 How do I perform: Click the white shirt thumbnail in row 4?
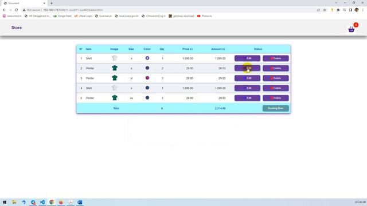pos(115,88)
